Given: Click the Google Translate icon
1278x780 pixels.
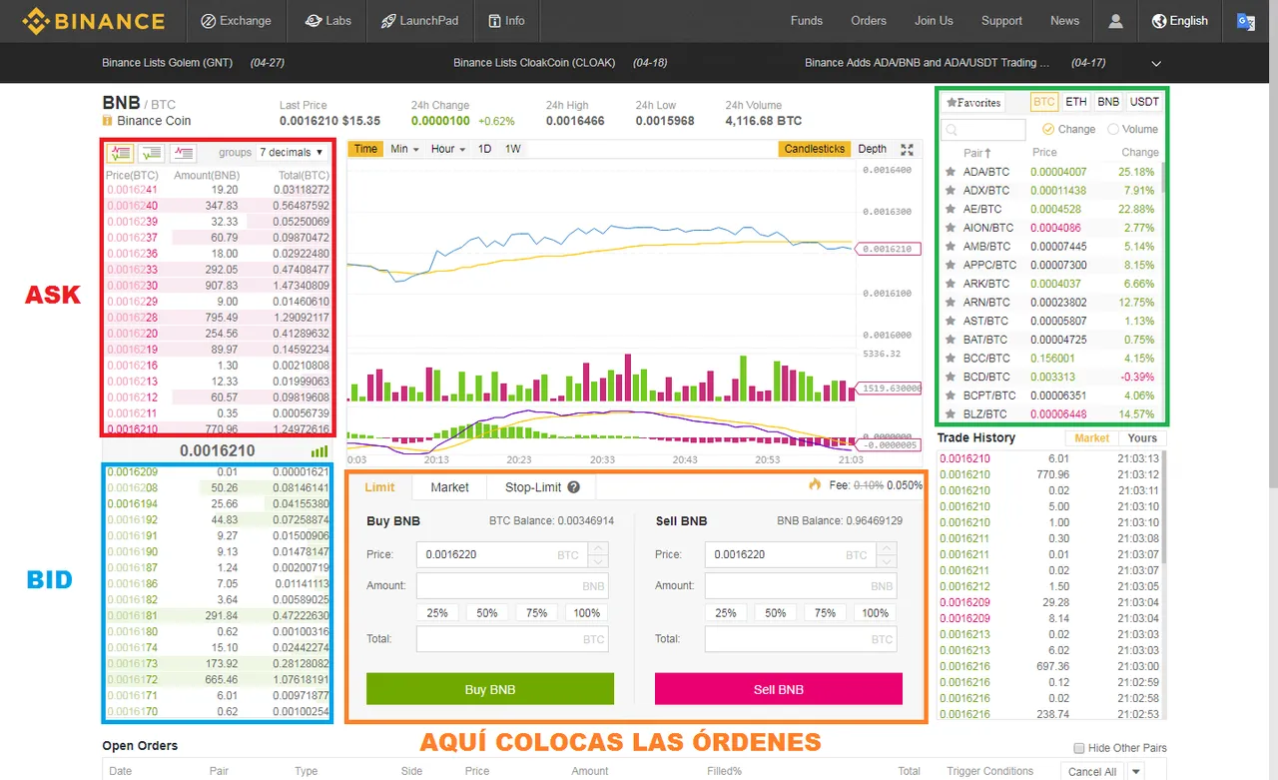Looking at the screenshot, I should 1245,21.
